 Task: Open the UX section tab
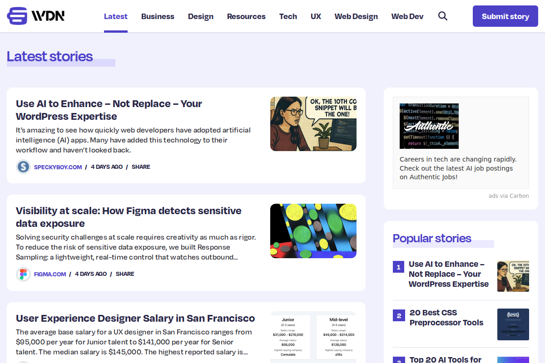(316, 16)
